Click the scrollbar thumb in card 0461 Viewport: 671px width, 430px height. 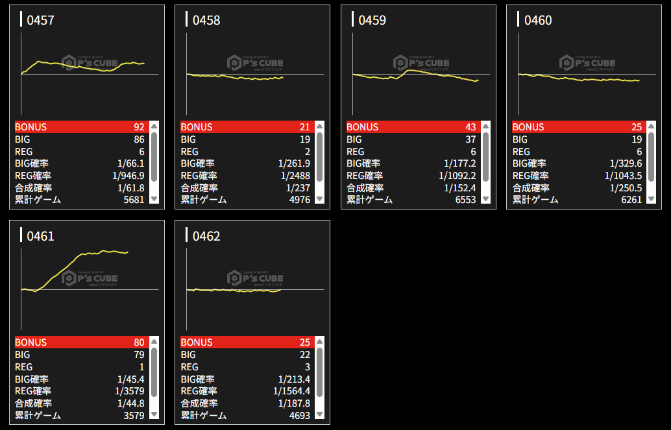[154, 372]
